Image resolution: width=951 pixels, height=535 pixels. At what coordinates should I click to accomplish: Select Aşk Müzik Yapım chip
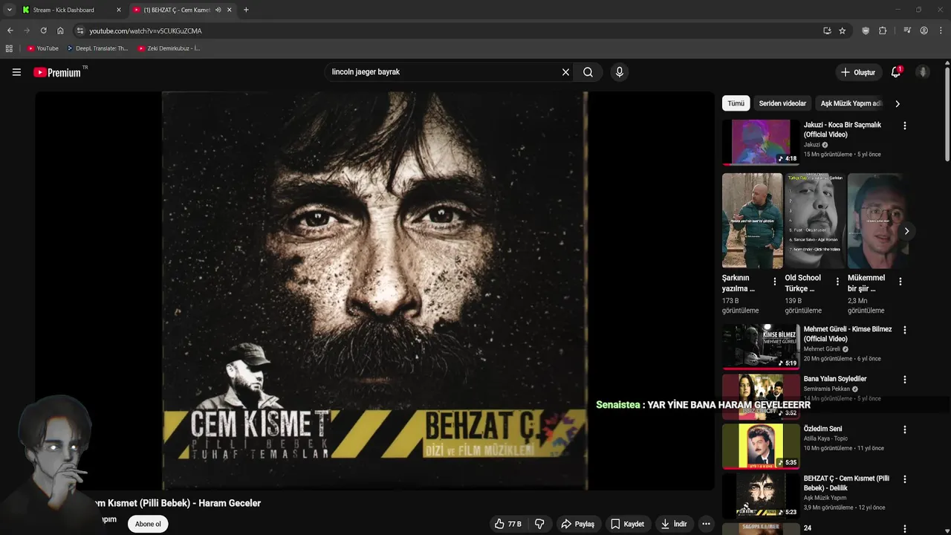(x=851, y=103)
